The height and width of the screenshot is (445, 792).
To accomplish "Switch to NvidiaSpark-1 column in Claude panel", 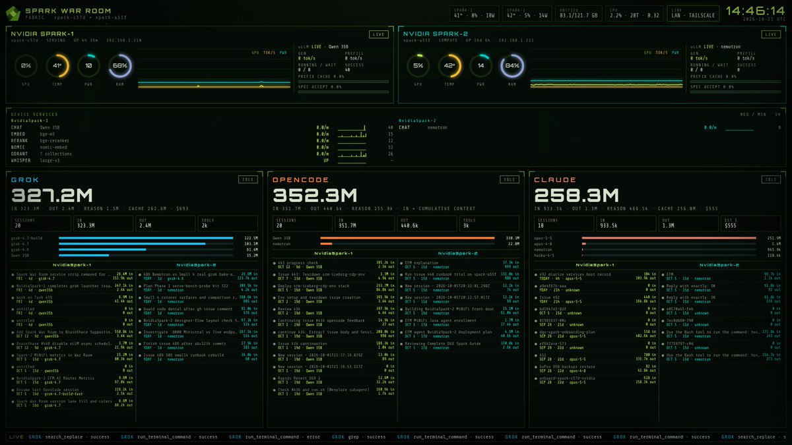I will click(594, 265).
